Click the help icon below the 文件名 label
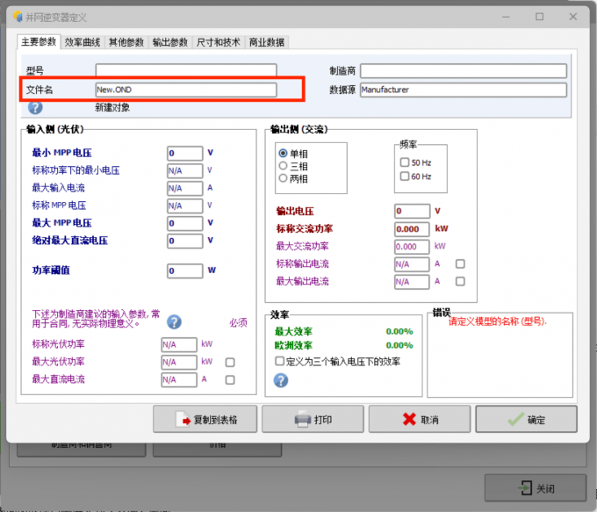This screenshot has height=512, width=597. point(35,108)
